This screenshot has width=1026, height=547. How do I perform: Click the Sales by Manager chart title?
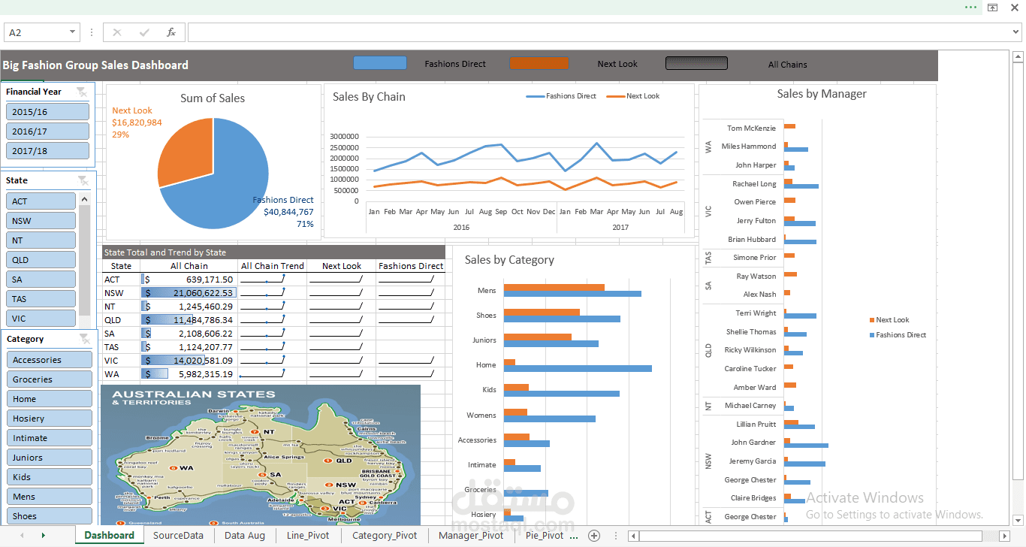tap(822, 93)
